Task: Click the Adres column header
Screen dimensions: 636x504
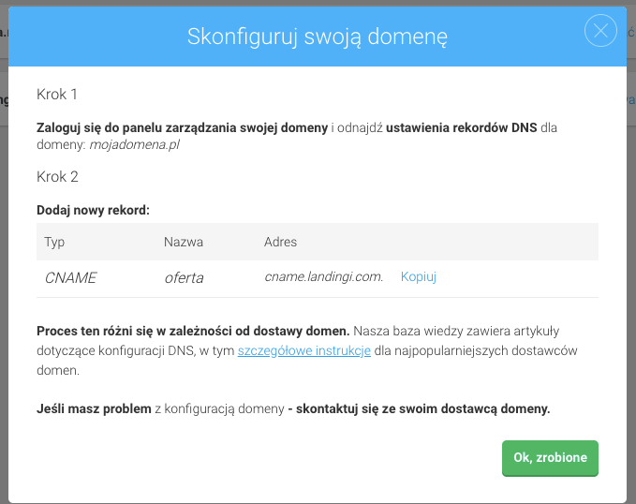Action: click(280, 242)
